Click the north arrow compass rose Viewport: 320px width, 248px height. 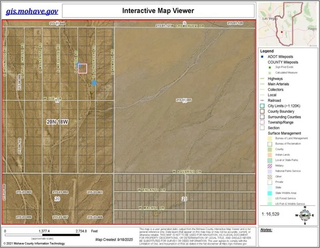coord(304,215)
